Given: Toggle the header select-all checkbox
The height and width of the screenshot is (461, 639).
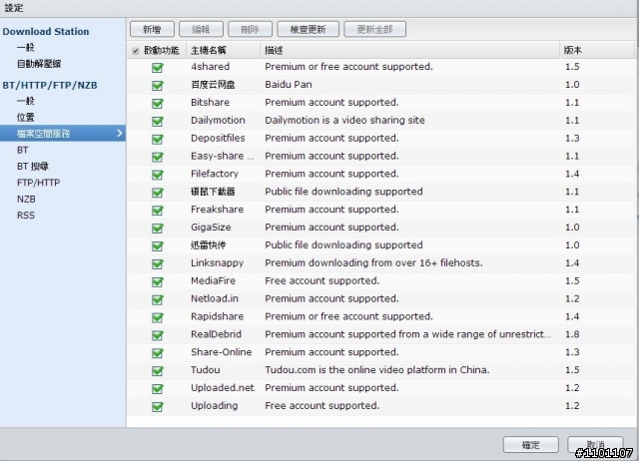Looking at the screenshot, I should [x=136, y=51].
